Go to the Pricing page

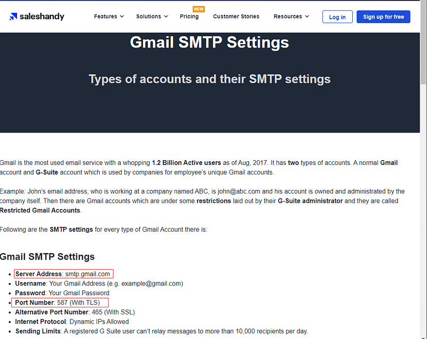pyautogui.click(x=189, y=17)
